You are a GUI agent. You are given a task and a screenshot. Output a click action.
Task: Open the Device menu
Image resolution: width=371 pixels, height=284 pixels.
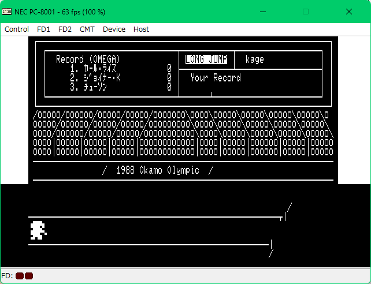[x=114, y=29]
